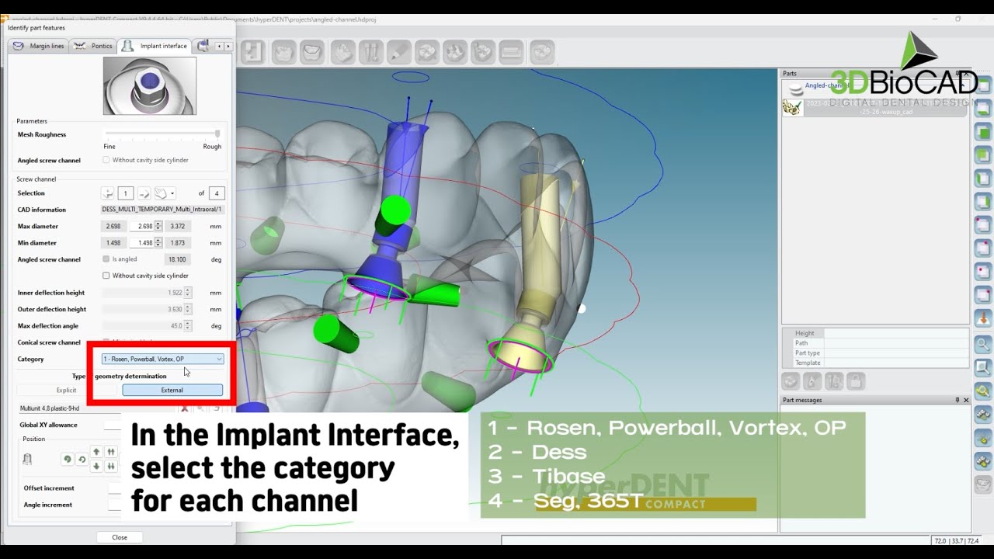Click the pencil icon in main toolbar
The image size is (994, 559).
pos(399,52)
